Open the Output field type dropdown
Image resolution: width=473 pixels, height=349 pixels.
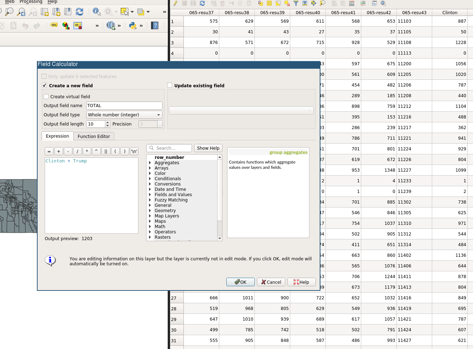tap(124, 115)
